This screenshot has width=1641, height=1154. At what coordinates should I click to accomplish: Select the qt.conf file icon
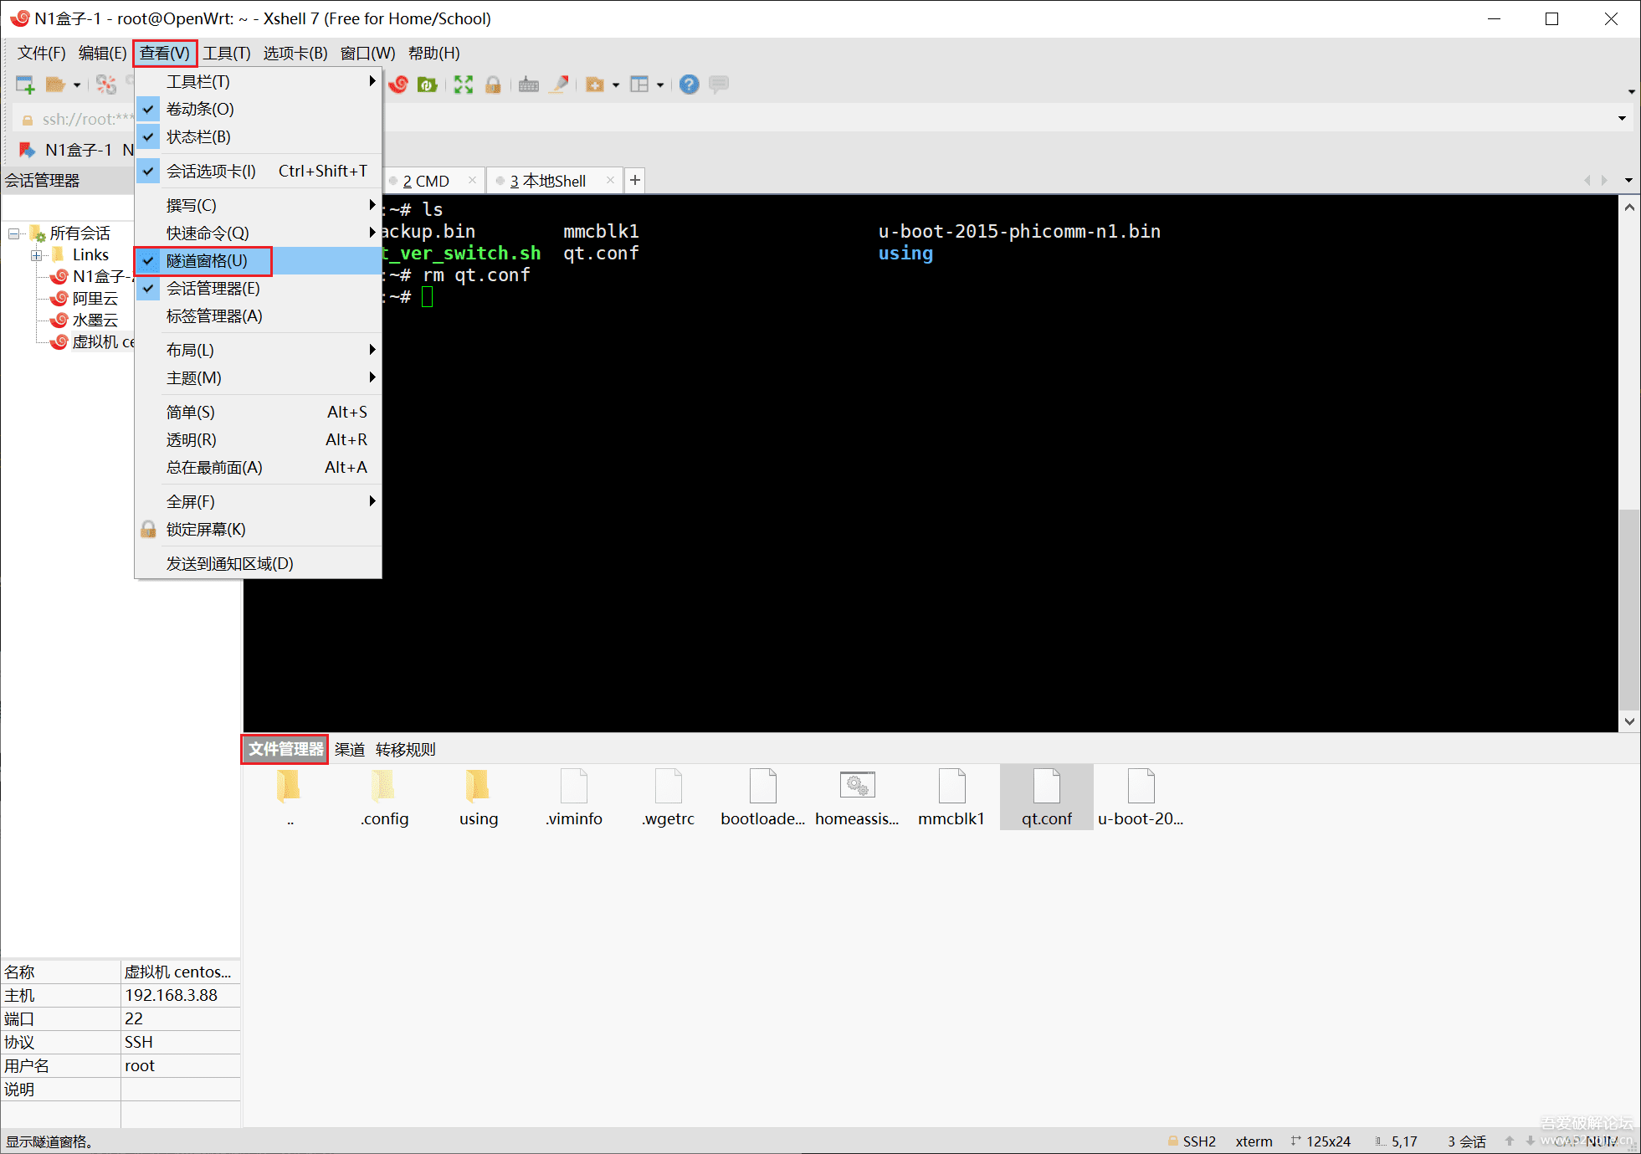point(1047,798)
